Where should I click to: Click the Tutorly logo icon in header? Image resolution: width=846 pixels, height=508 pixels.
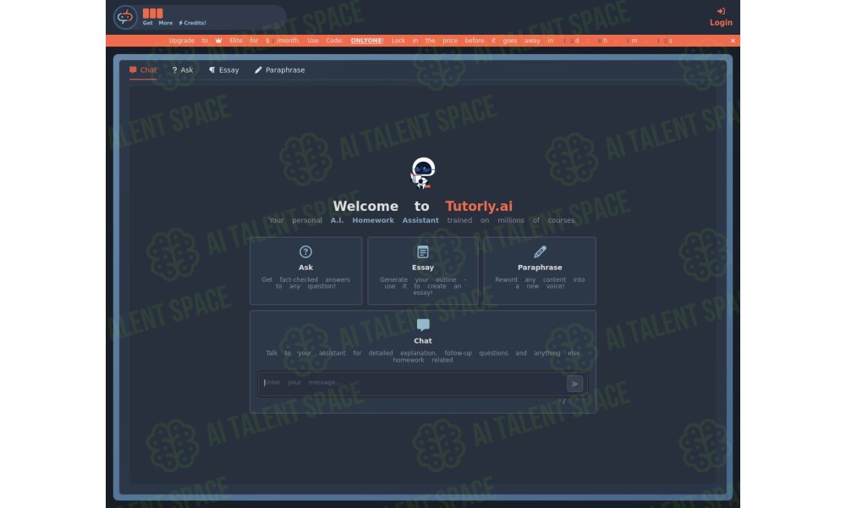point(125,17)
